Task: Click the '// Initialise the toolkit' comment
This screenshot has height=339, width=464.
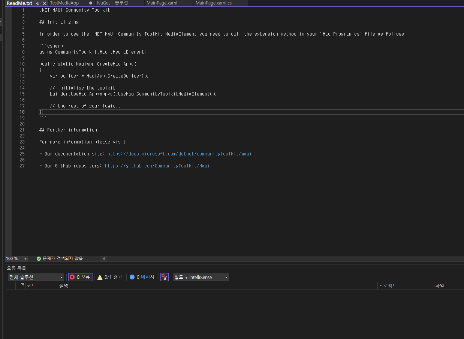Action: click(82, 88)
